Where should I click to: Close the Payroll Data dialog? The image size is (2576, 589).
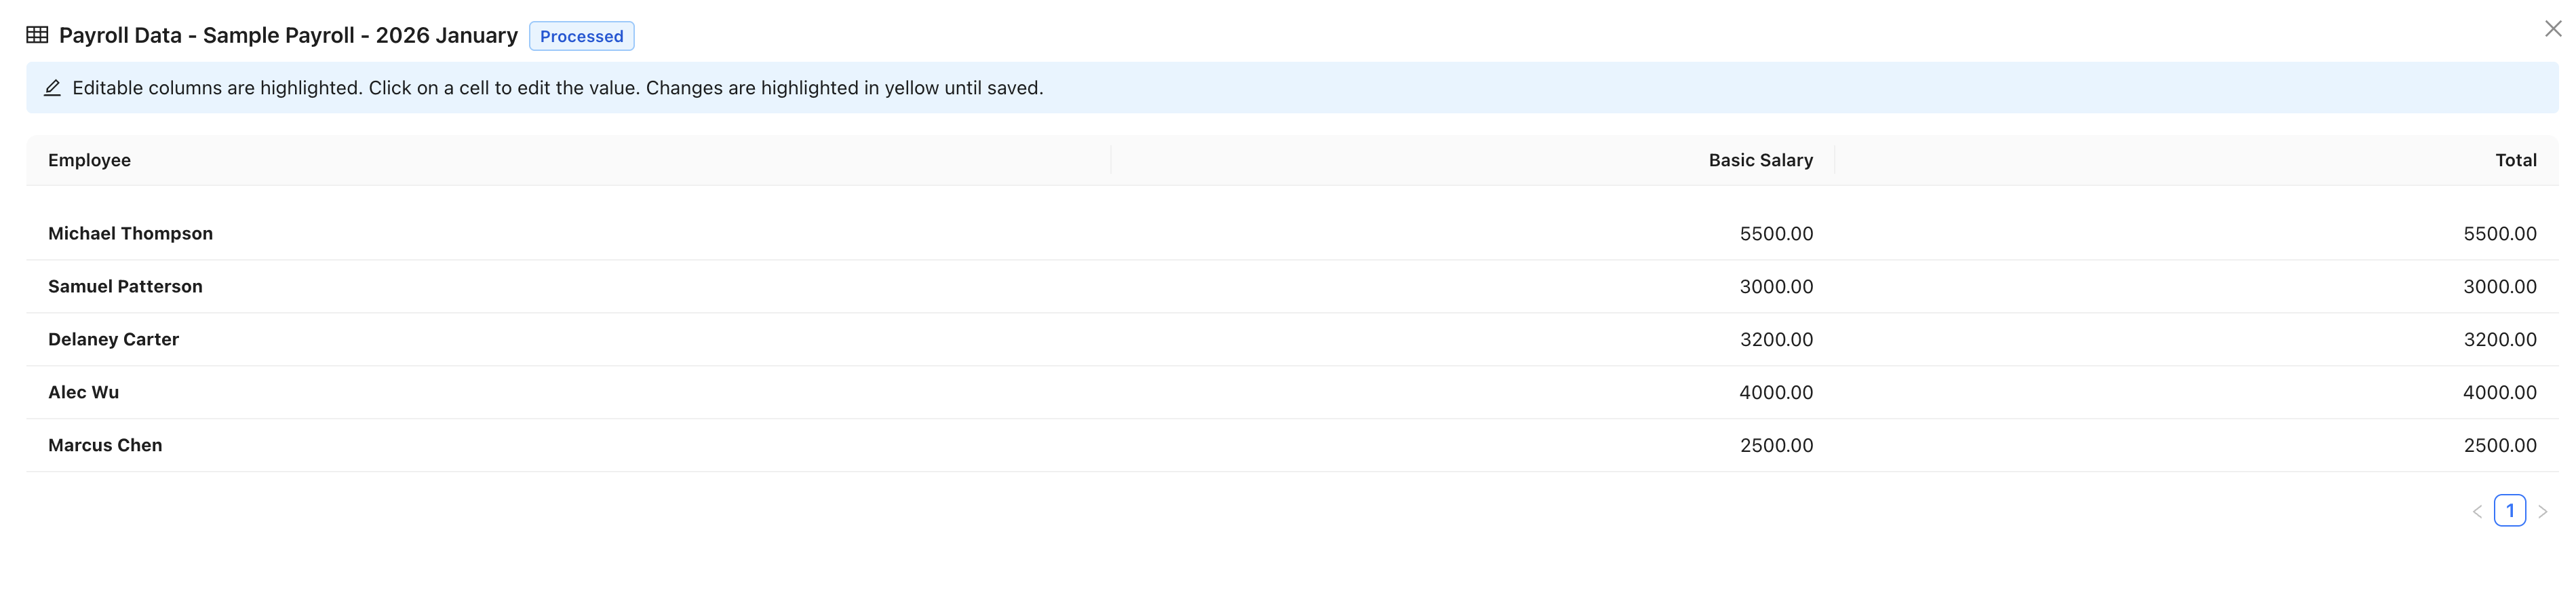(2553, 28)
